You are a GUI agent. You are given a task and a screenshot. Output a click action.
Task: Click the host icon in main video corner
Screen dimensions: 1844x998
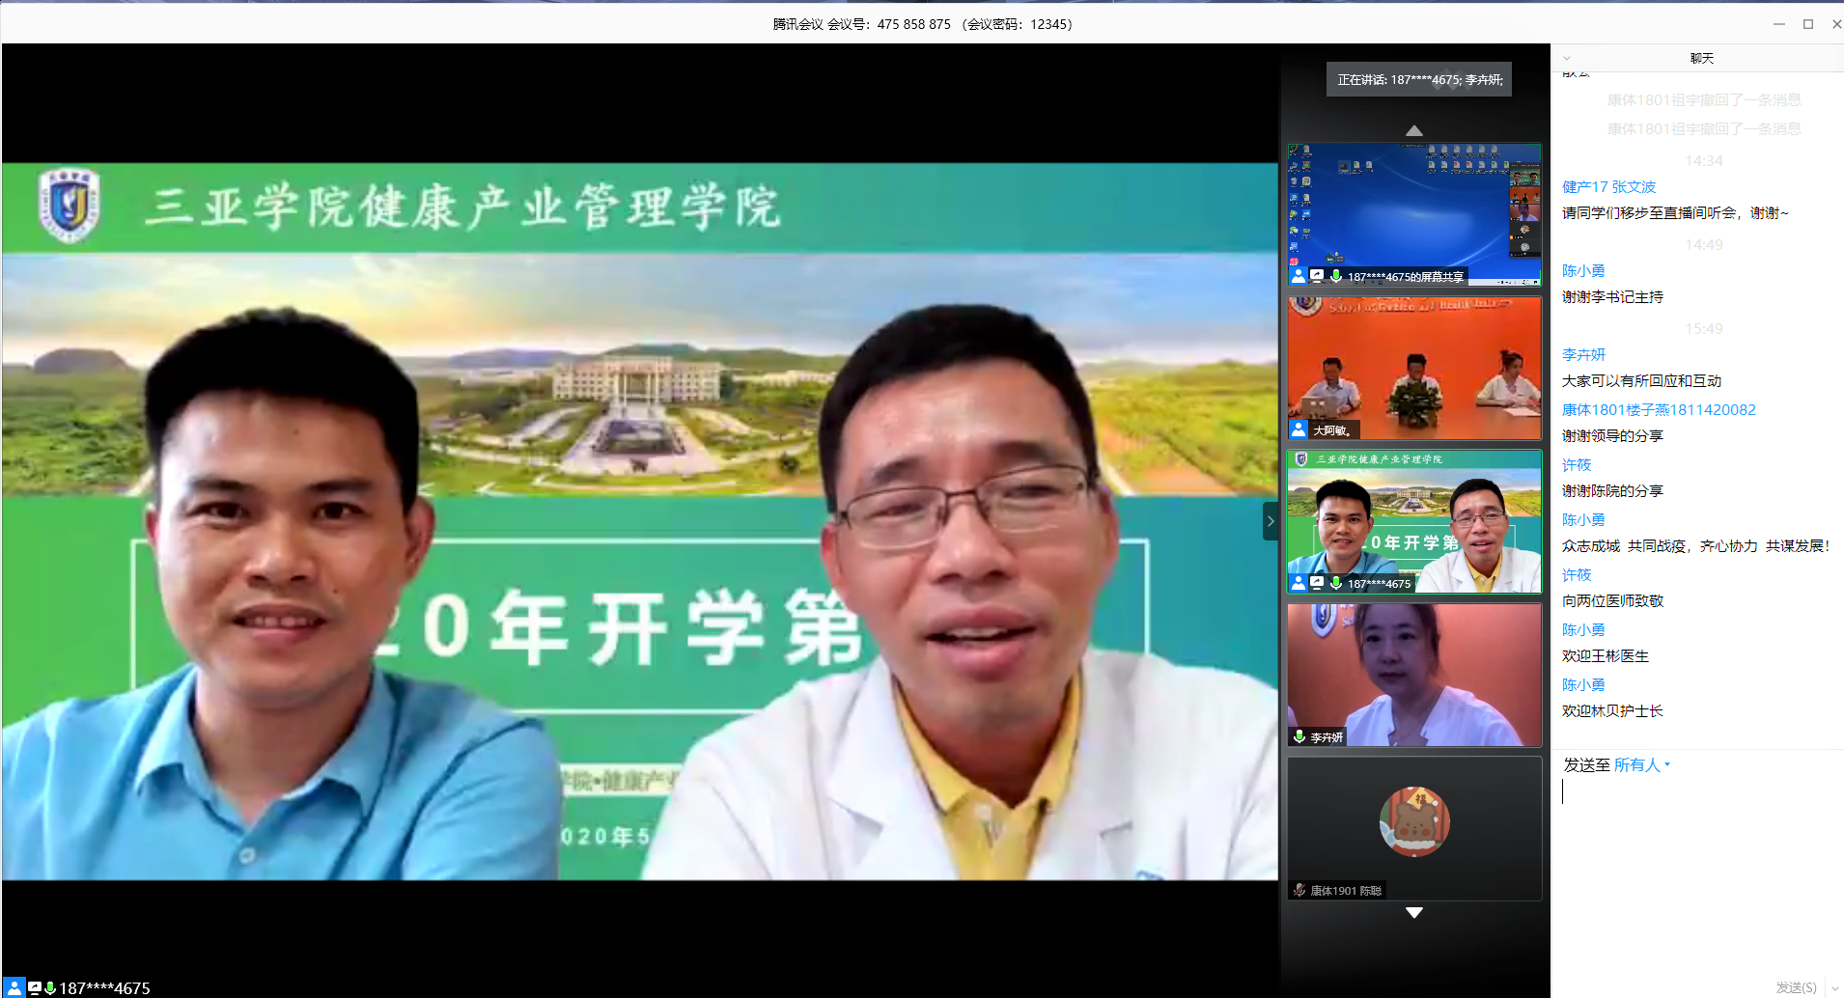pyautogui.click(x=14, y=988)
